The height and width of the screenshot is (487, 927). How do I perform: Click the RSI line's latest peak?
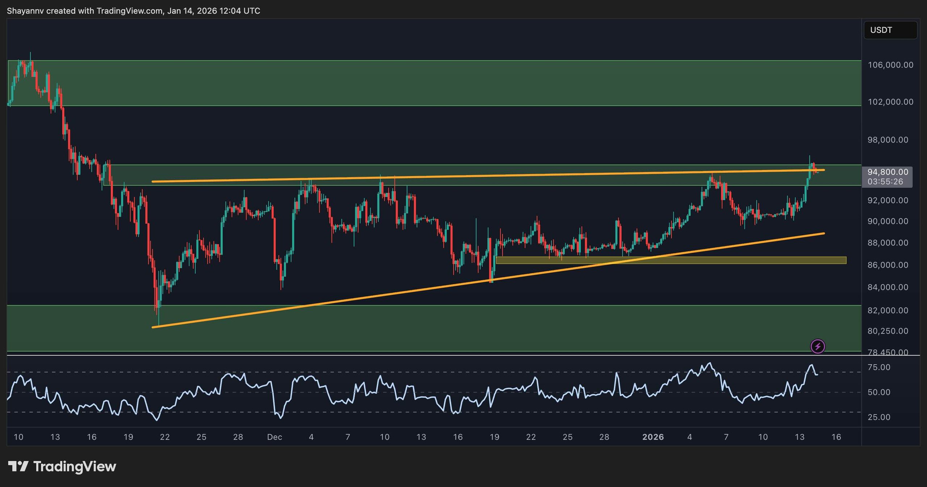(x=811, y=365)
